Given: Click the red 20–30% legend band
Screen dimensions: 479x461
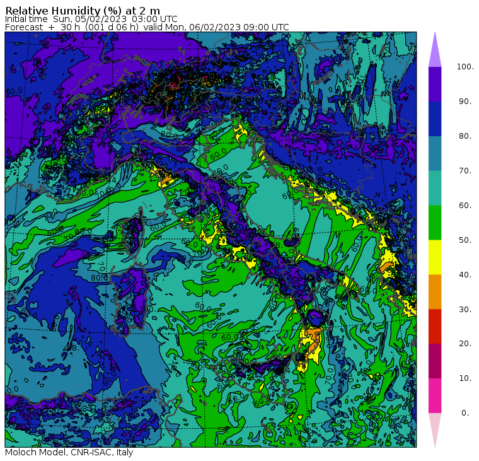Looking at the screenshot, I should 435,327.
